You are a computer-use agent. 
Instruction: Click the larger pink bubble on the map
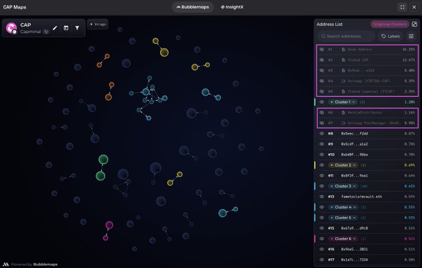pos(109,225)
